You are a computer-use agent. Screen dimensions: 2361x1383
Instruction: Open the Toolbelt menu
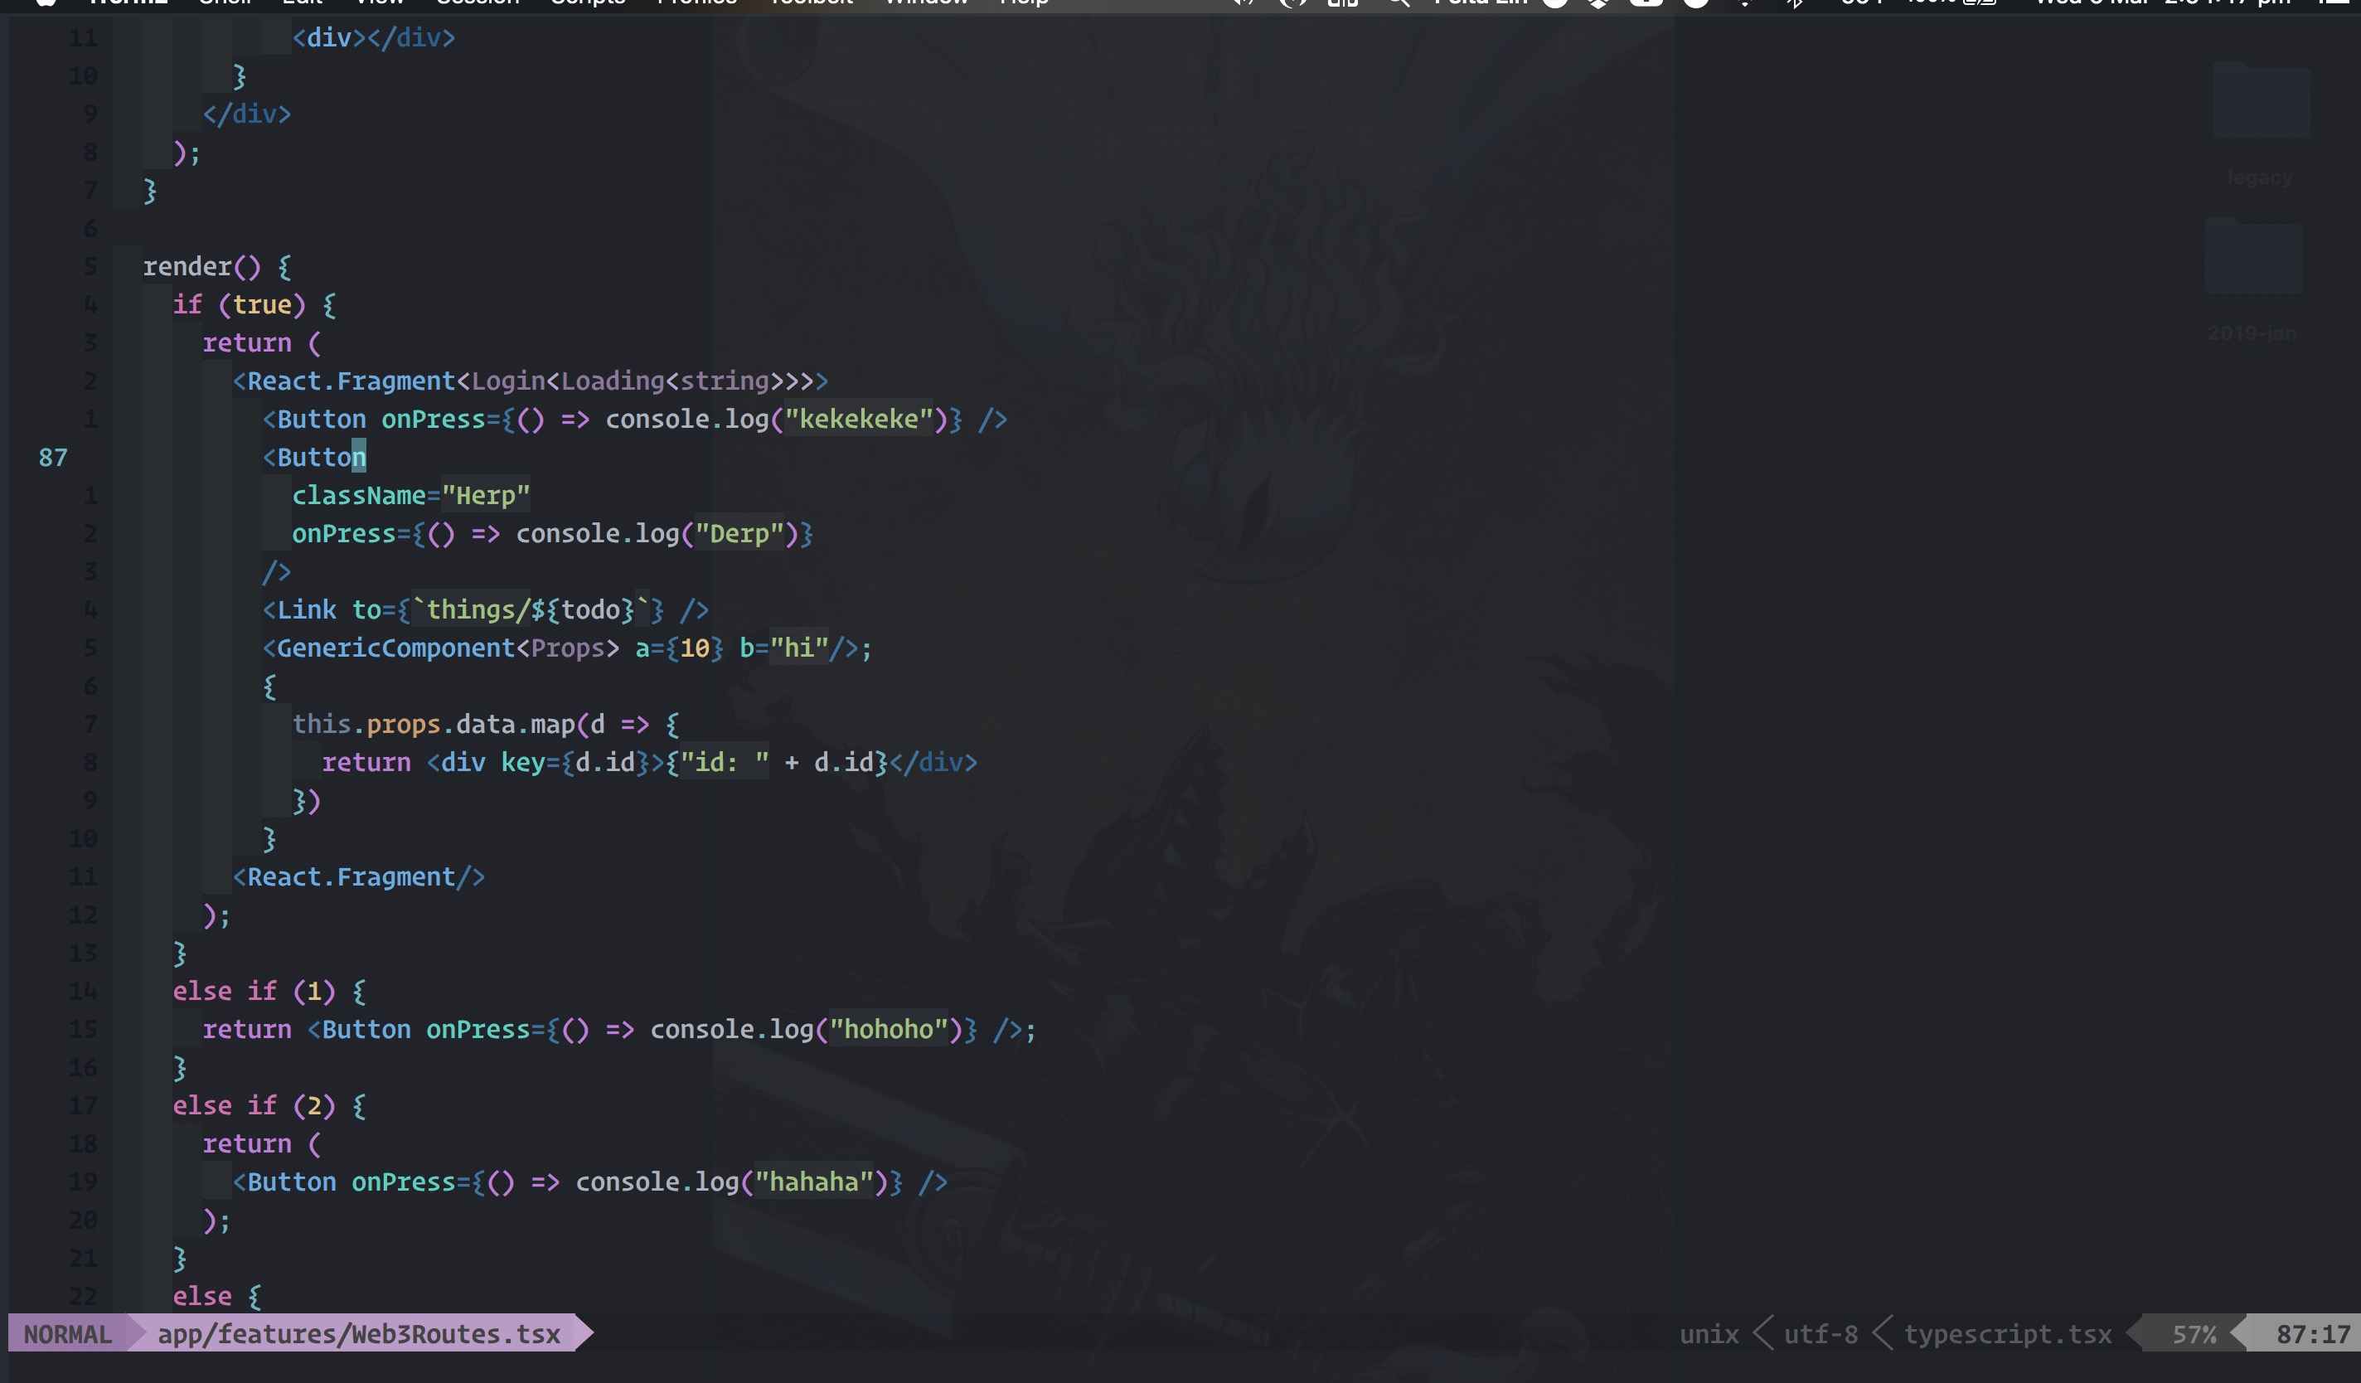coord(812,2)
